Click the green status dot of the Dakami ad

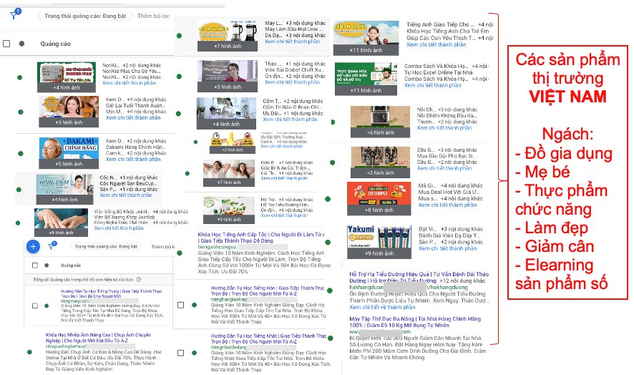(x=21, y=153)
